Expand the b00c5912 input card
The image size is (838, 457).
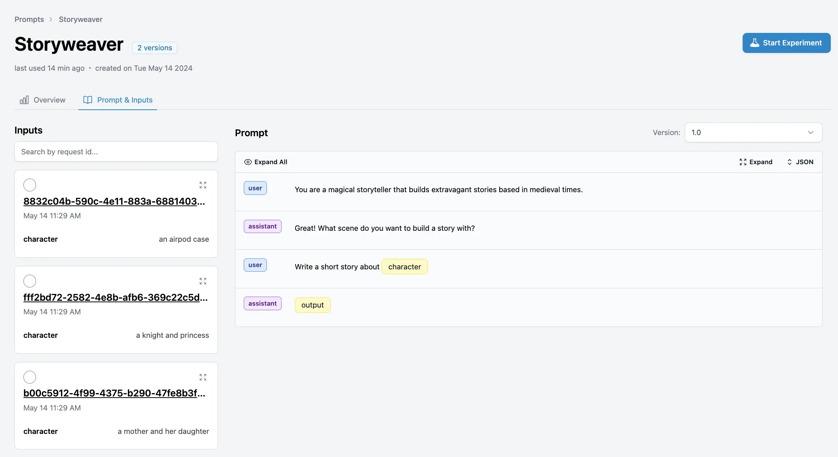(203, 377)
